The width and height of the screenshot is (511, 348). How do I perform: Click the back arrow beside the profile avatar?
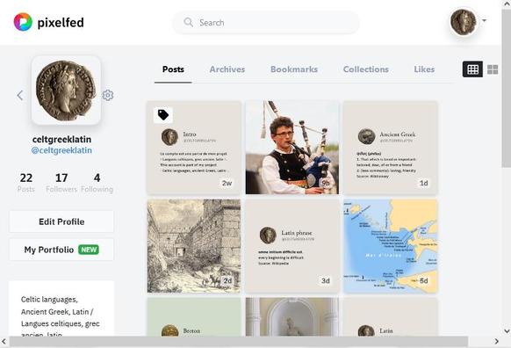coord(20,95)
